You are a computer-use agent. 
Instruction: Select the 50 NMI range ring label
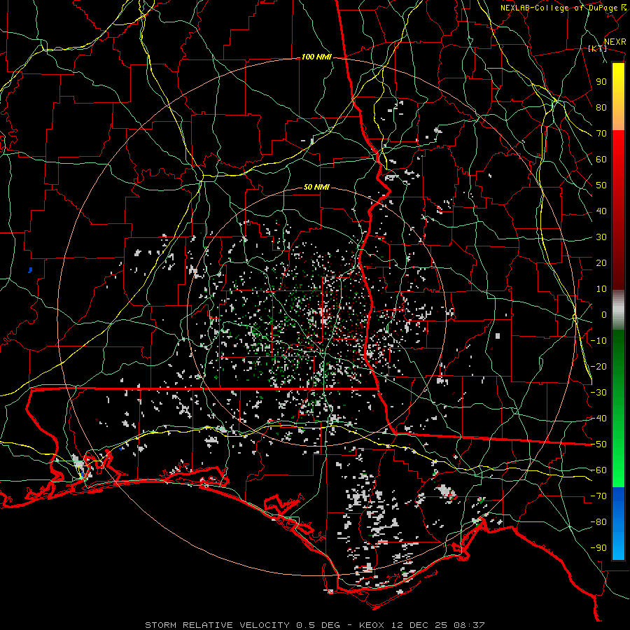316,187
